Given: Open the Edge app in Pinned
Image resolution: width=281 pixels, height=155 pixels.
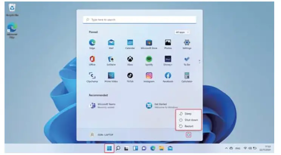Looking at the screenshot, I should [92, 44].
